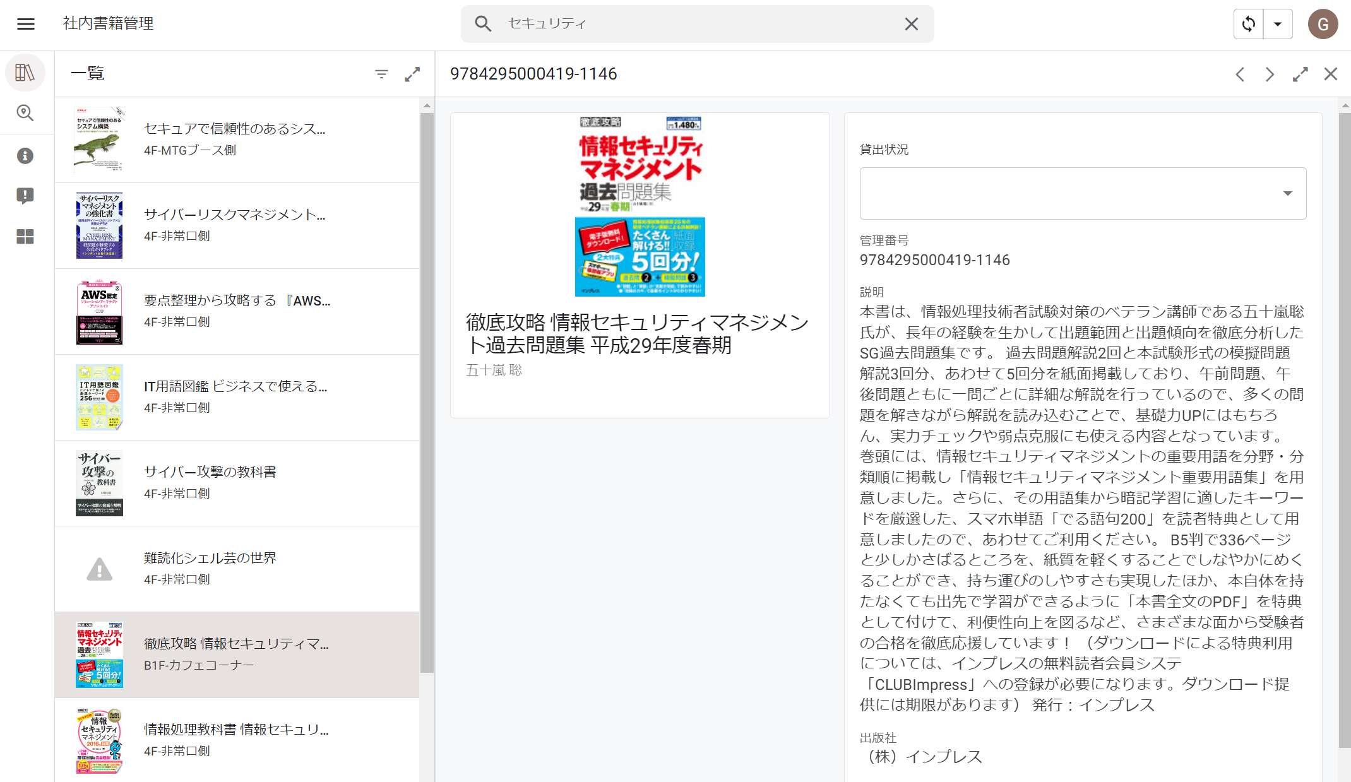Open the list filter icon
This screenshot has width=1351, height=782.
[381, 74]
